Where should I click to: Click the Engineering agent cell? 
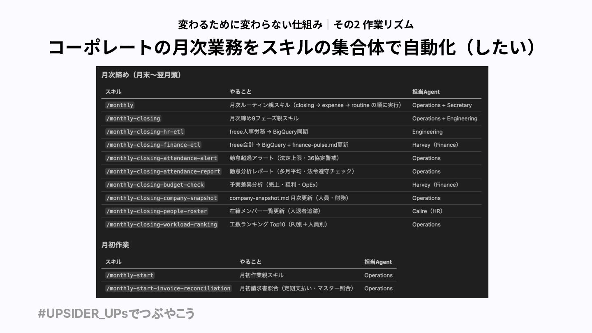pyautogui.click(x=428, y=132)
